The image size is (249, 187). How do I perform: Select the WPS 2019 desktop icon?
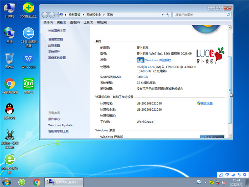pyautogui.click(x=28, y=61)
